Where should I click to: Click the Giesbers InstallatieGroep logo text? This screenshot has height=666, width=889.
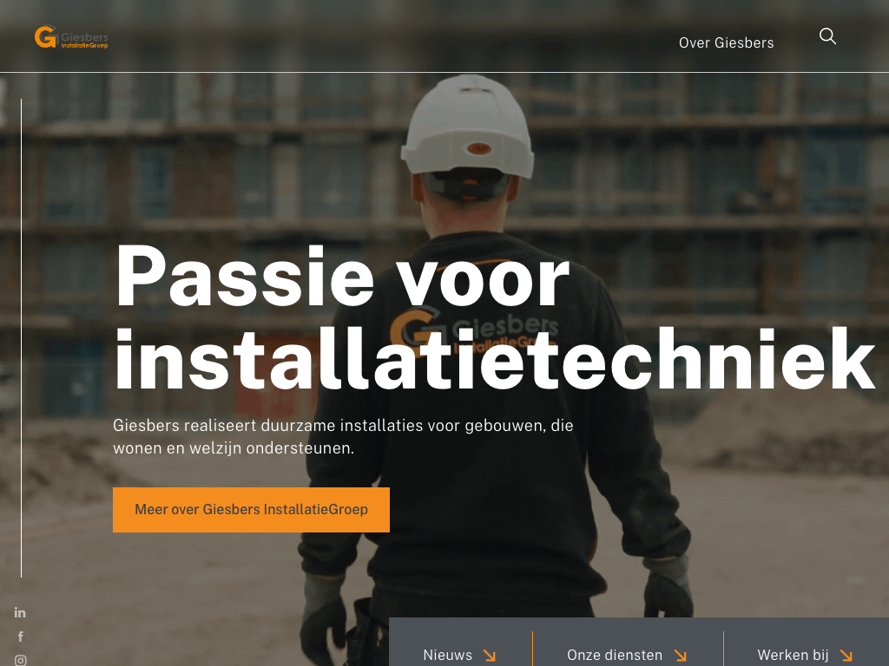click(84, 40)
